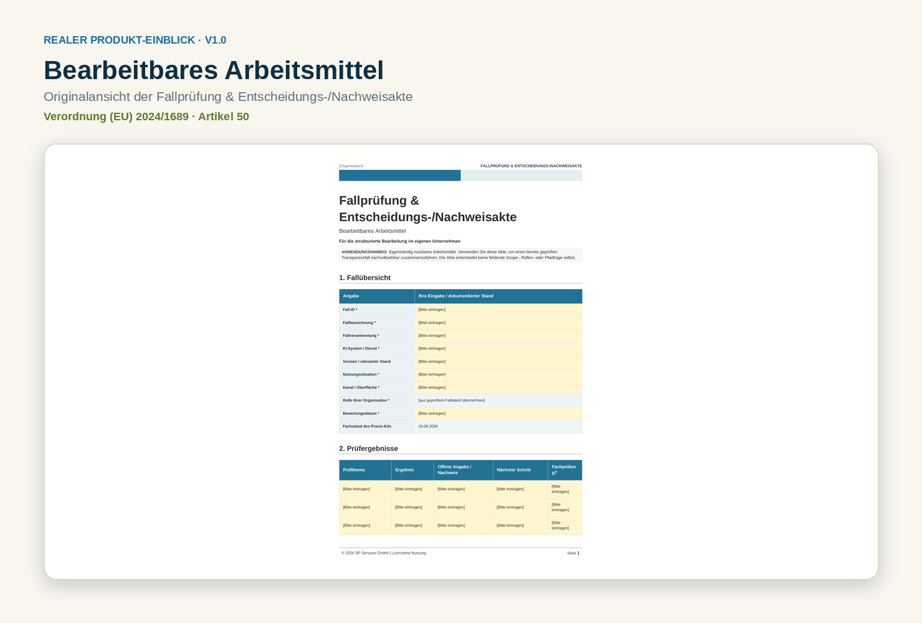The height and width of the screenshot is (623, 922).
Task: Click the 'Offene Angabe / Nachweis' column header
Action: pyautogui.click(x=463, y=470)
